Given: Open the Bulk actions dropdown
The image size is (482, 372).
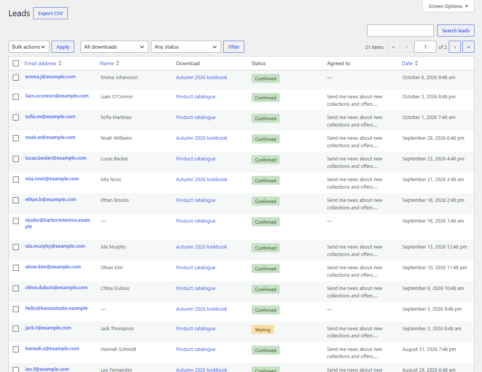Looking at the screenshot, I should point(29,47).
